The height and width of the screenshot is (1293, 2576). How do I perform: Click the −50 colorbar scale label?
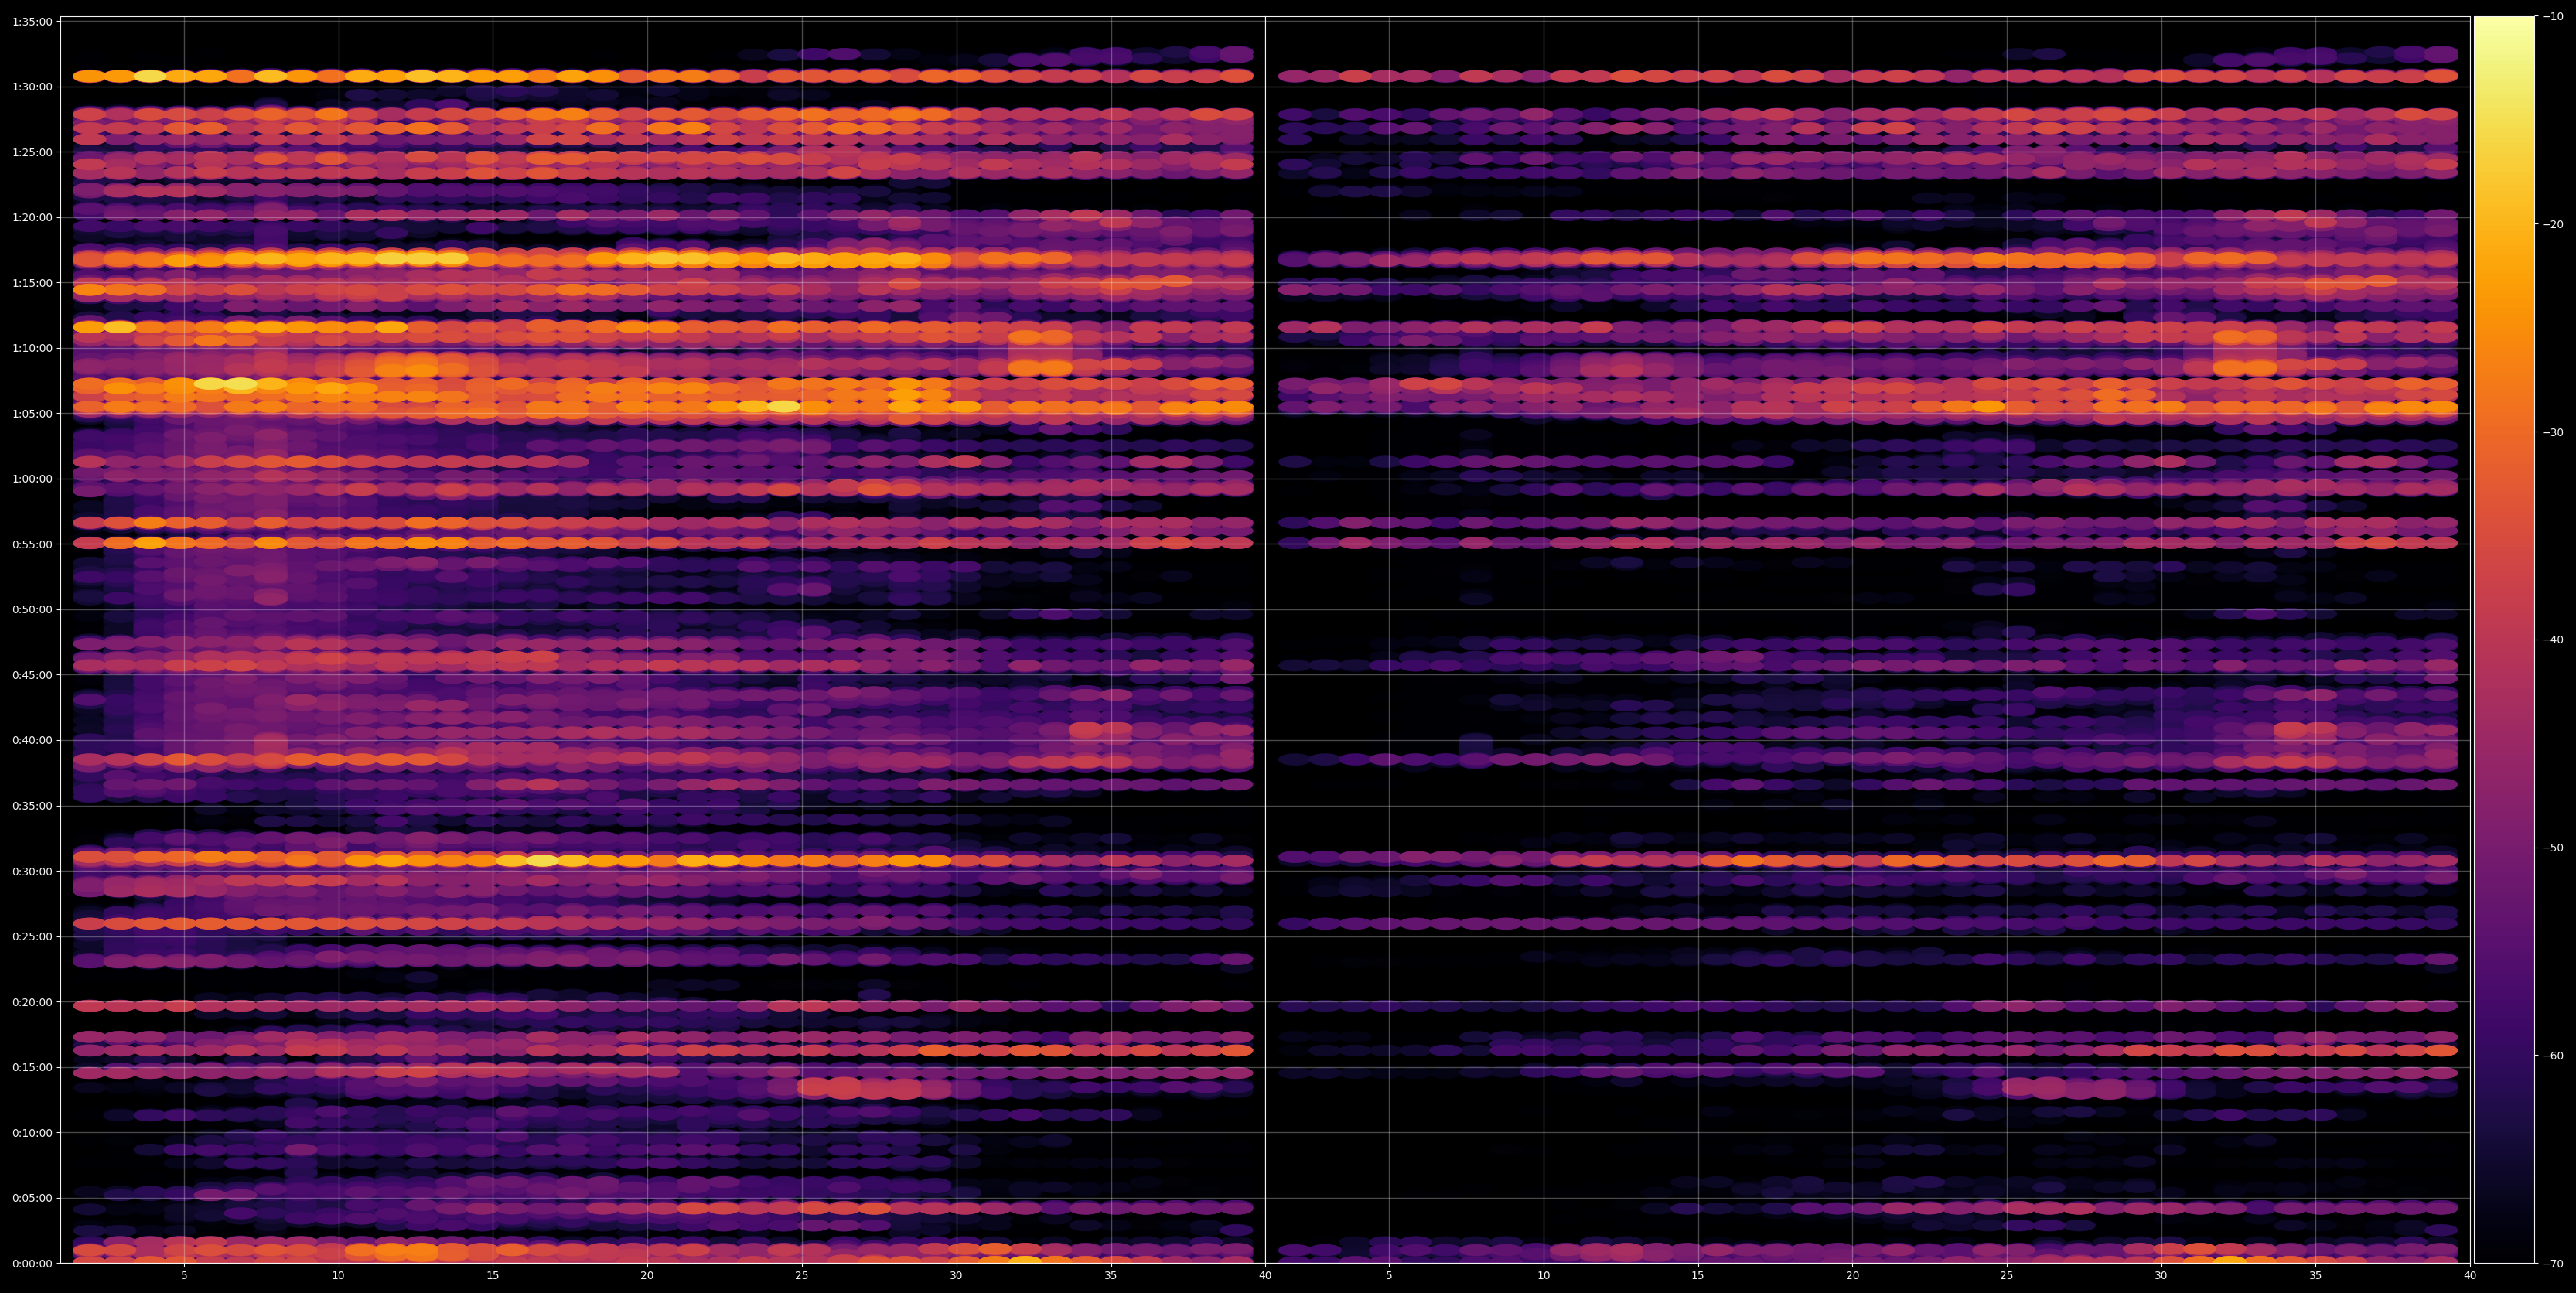click(2552, 848)
